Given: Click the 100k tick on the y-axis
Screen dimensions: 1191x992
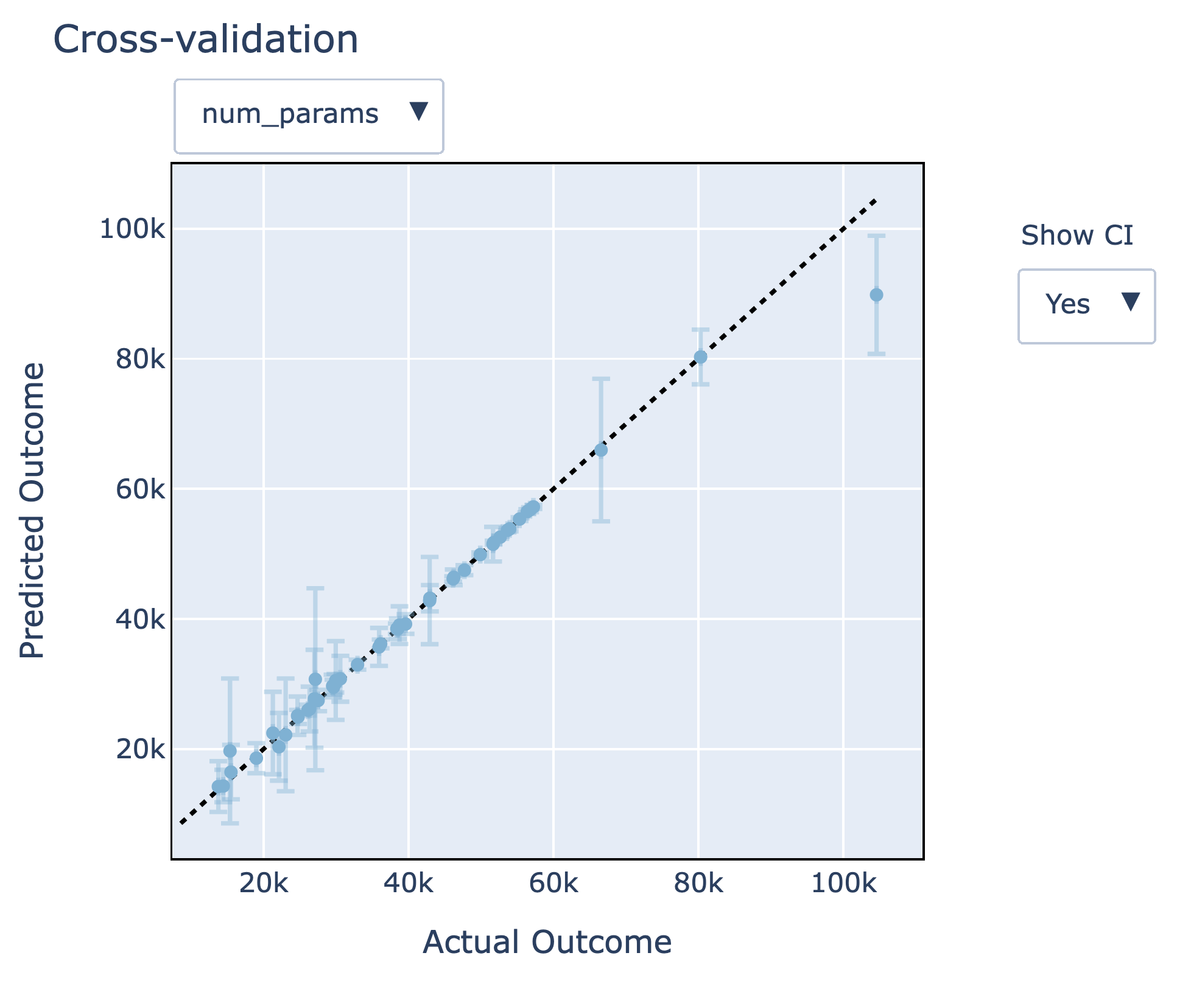Looking at the screenshot, I should click(132, 229).
